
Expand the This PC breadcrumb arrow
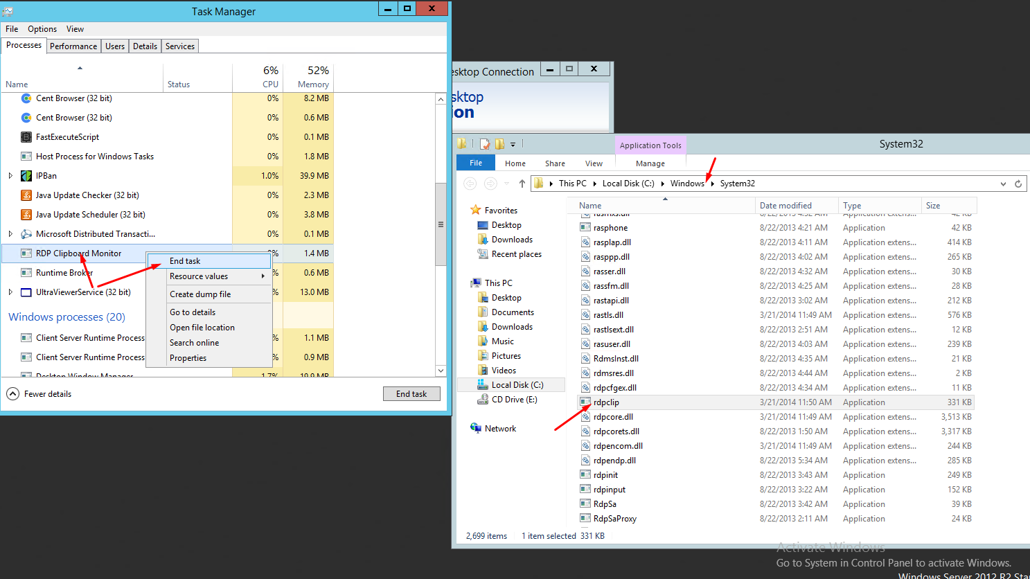tap(595, 184)
